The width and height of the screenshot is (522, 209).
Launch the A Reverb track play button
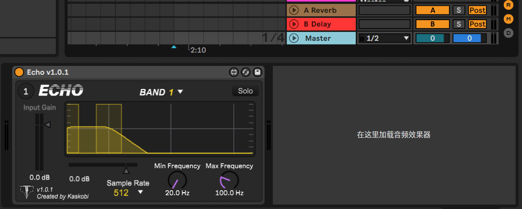pyautogui.click(x=294, y=10)
